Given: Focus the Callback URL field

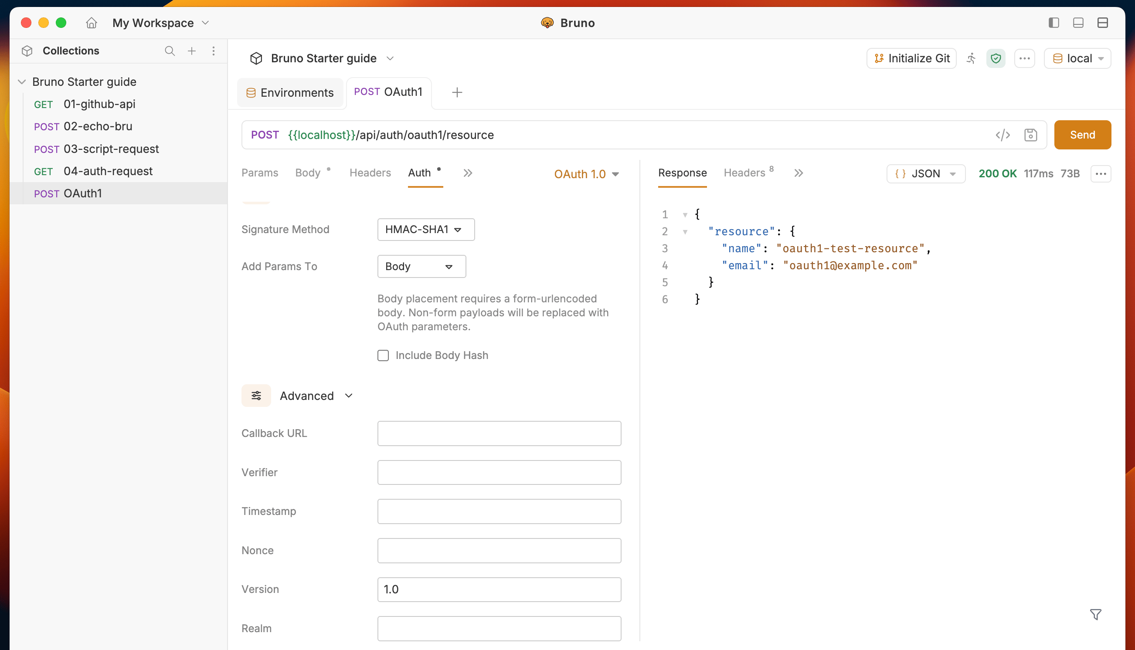Looking at the screenshot, I should click(499, 433).
